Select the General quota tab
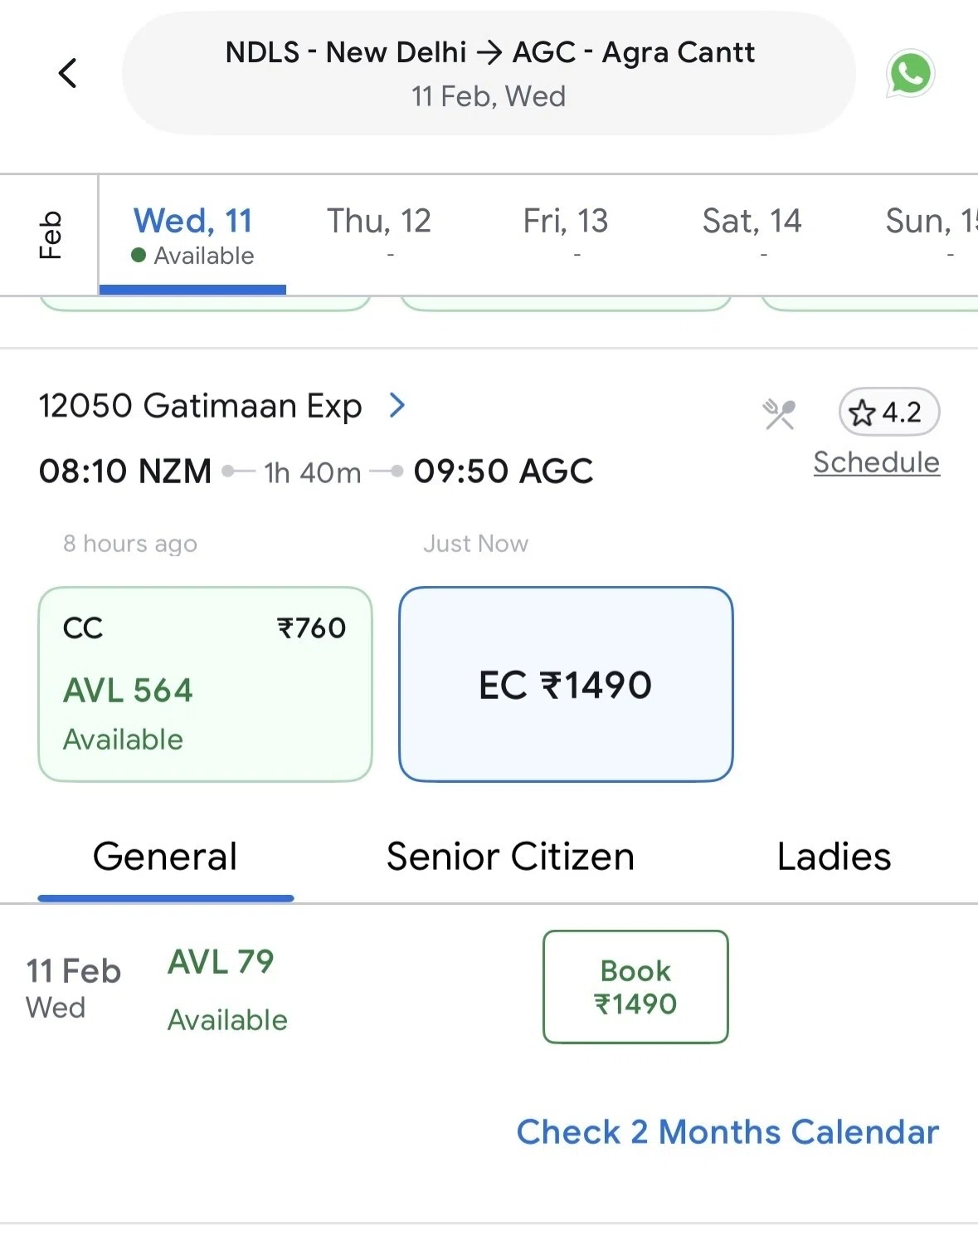This screenshot has width=978, height=1251. [165, 856]
